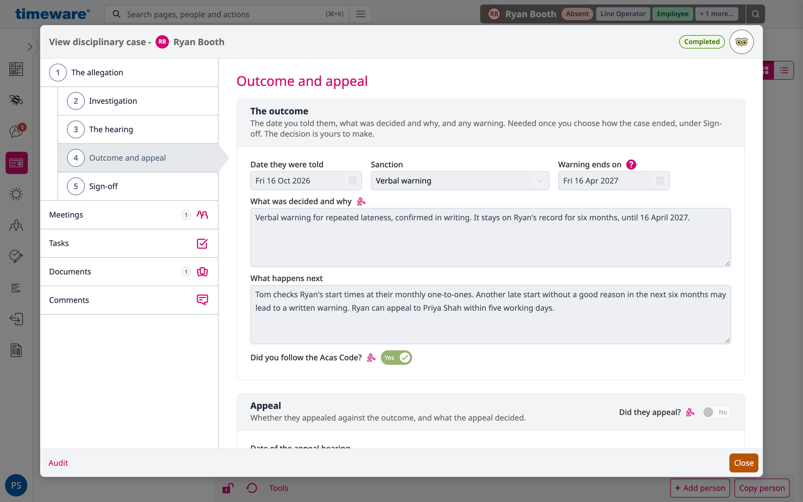Viewport: 803px width, 502px height.
Task: Click the owl assistant icon
Action: point(741,42)
